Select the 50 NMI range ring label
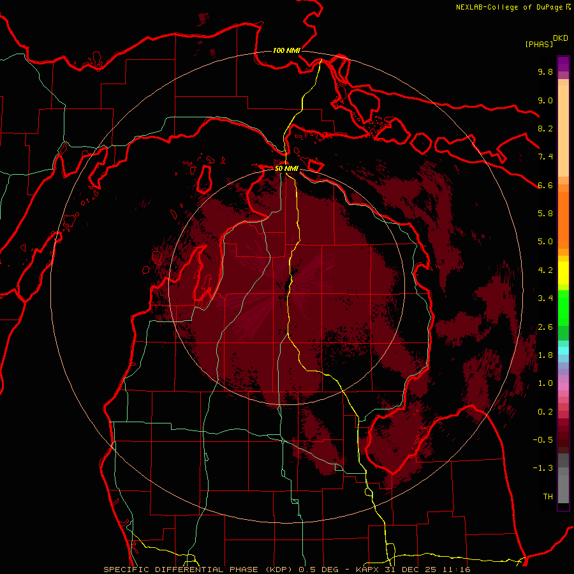 [x=286, y=168]
